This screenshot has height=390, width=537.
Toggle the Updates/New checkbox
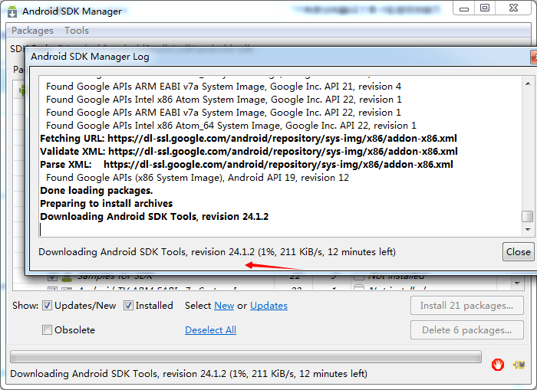tap(48, 306)
